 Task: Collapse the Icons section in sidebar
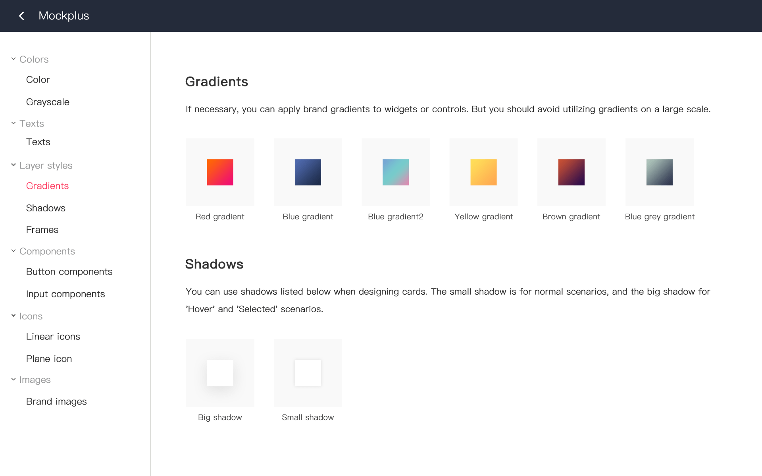pos(13,316)
